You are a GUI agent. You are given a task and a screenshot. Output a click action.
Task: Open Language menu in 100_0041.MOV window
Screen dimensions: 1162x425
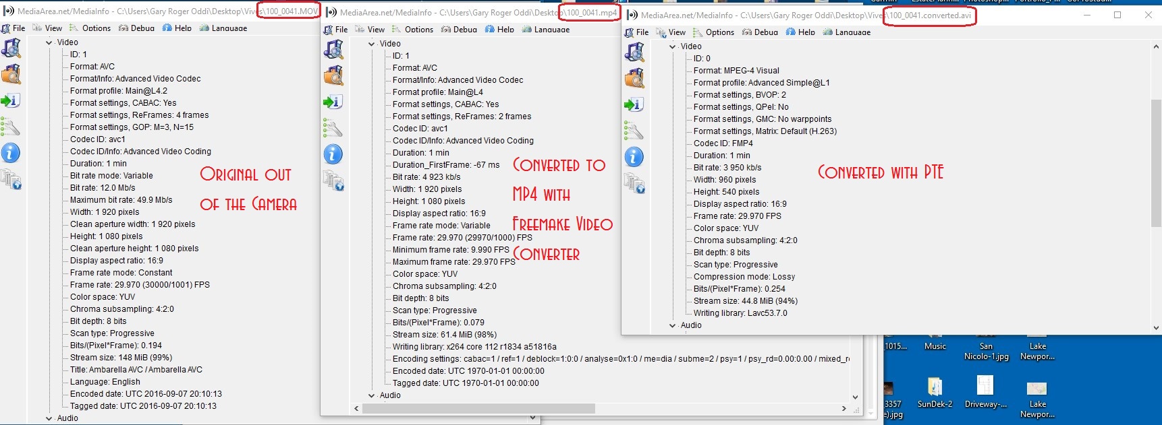click(223, 28)
